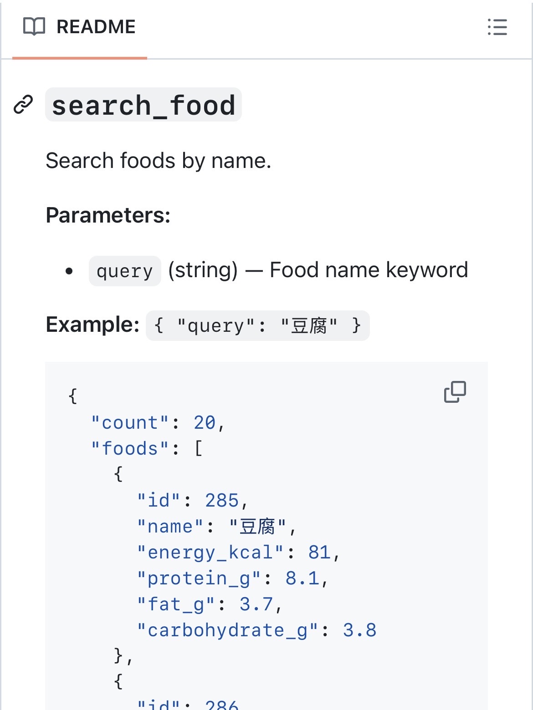Click the search_food heading
This screenshot has width=533, height=710.
click(143, 106)
